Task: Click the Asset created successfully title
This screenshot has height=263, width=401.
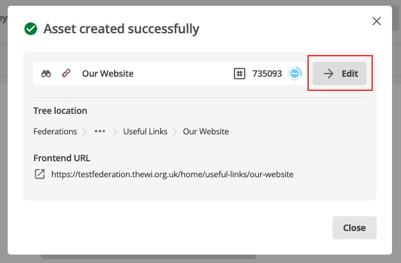Action: [121, 29]
